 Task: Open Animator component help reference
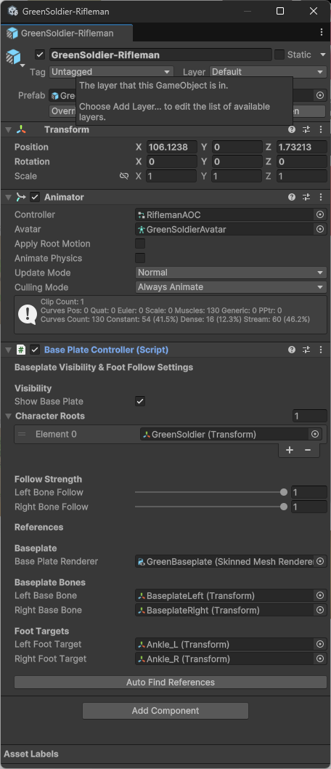pos(292,197)
